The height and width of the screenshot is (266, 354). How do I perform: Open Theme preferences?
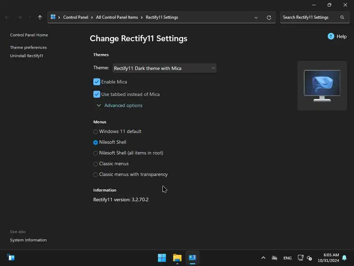pos(28,47)
